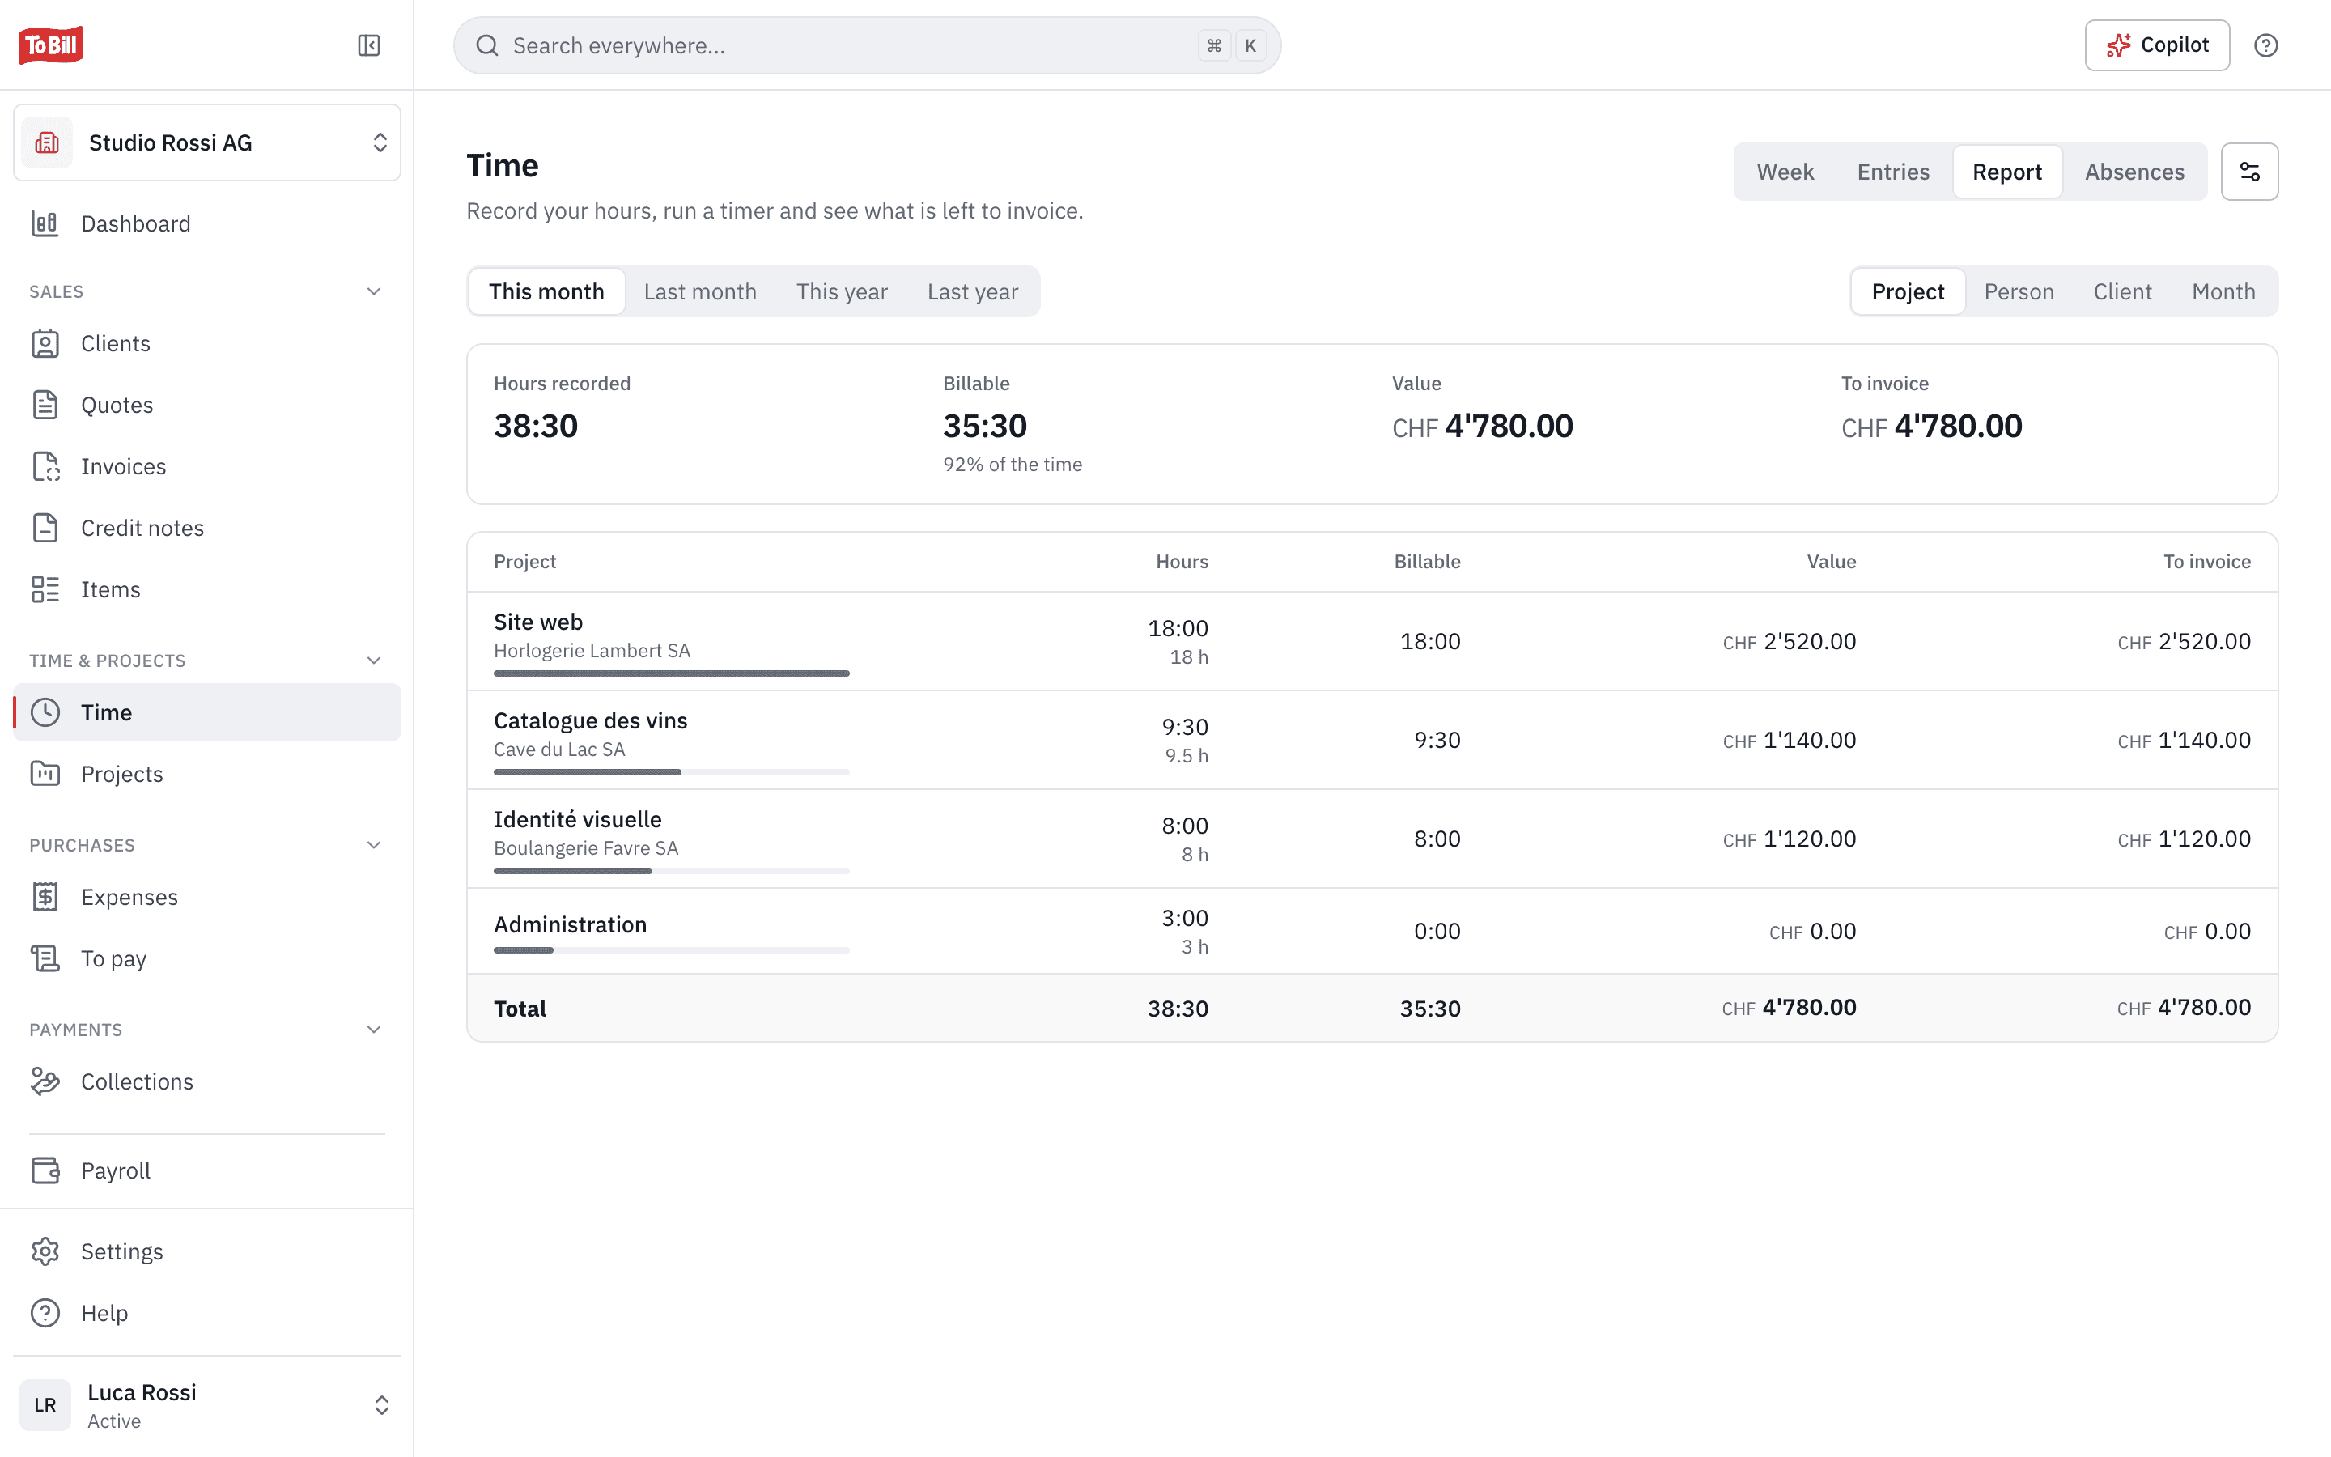Image resolution: width=2331 pixels, height=1457 pixels.
Task: Open the Site web project row
Action: pos(1372,641)
